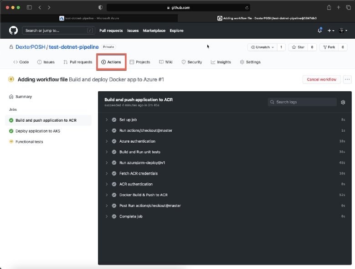355x269 pixels.
Task: Expand Build and Run unit tests step
Action: tap(225, 152)
